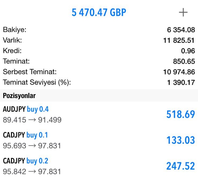Select the Varlık label
The image size is (198, 179).
click(12, 40)
